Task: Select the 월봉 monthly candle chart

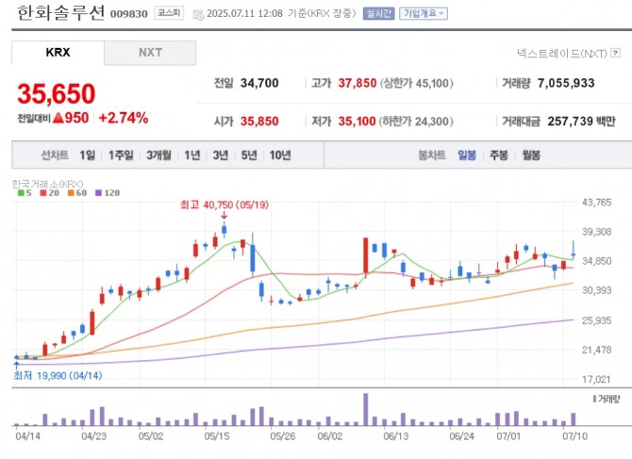Action: (x=531, y=156)
